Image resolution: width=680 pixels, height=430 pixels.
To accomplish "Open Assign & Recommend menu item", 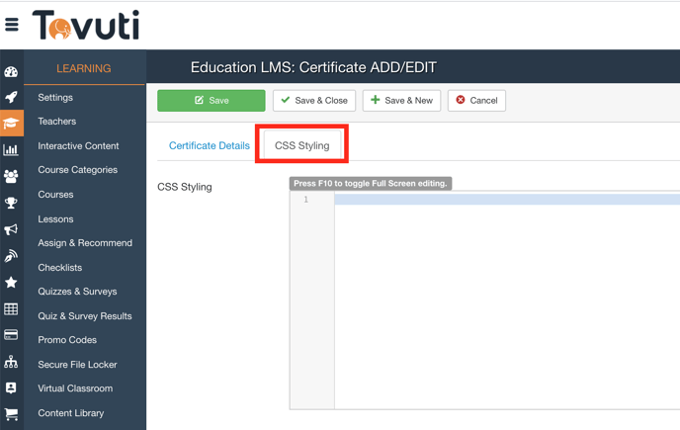I will coord(85,243).
